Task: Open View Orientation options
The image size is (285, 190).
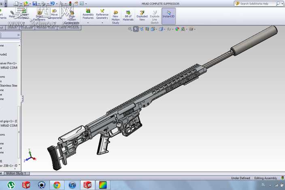Action: (x=153, y=29)
